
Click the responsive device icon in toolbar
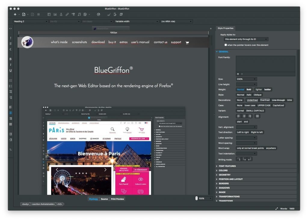coord(115,14)
